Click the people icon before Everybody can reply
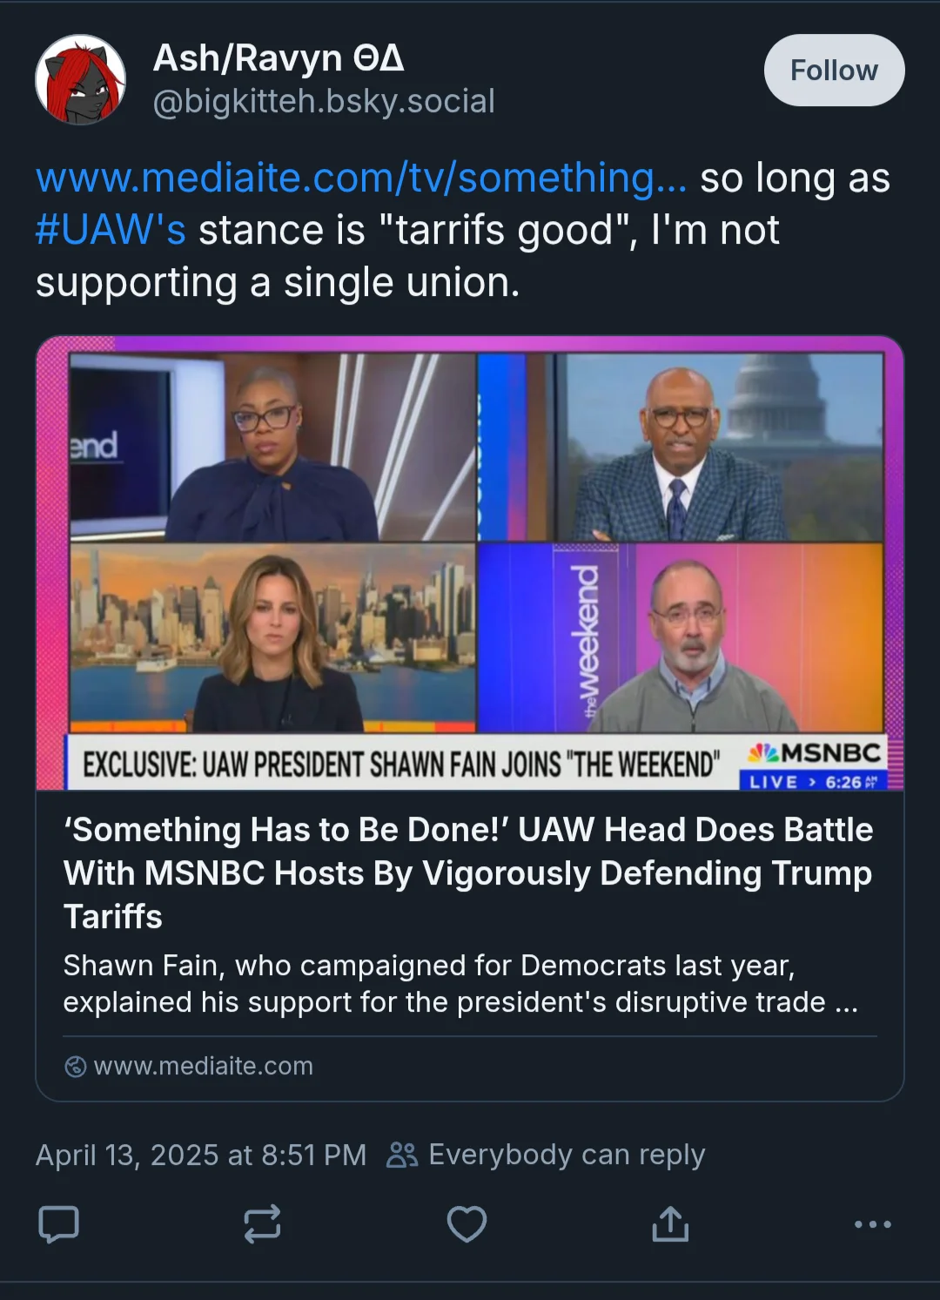Image resolution: width=940 pixels, height=1300 pixels. (x=402, y=1155)
